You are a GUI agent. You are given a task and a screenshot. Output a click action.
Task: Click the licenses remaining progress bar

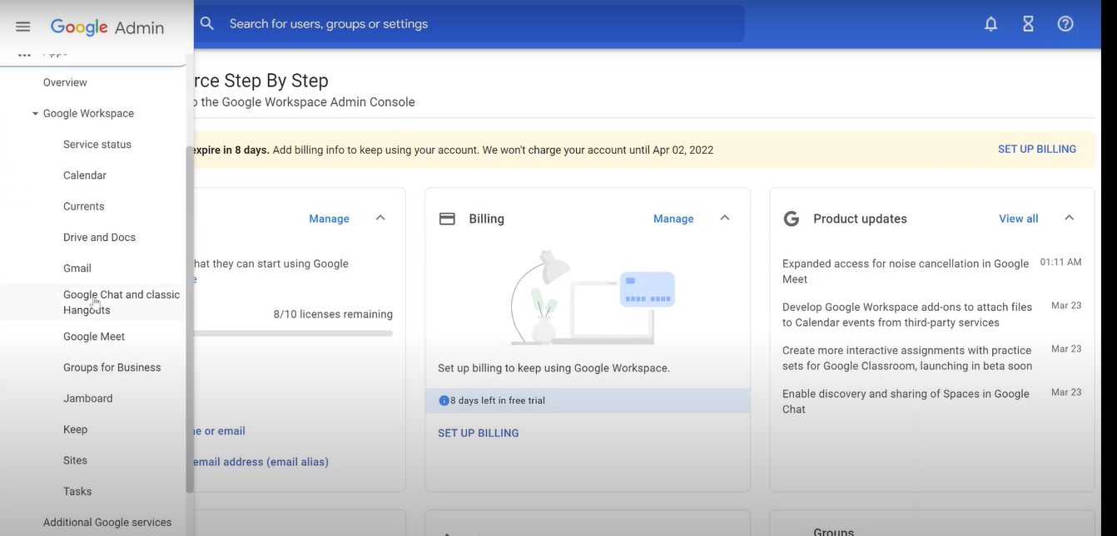point(293,333)
